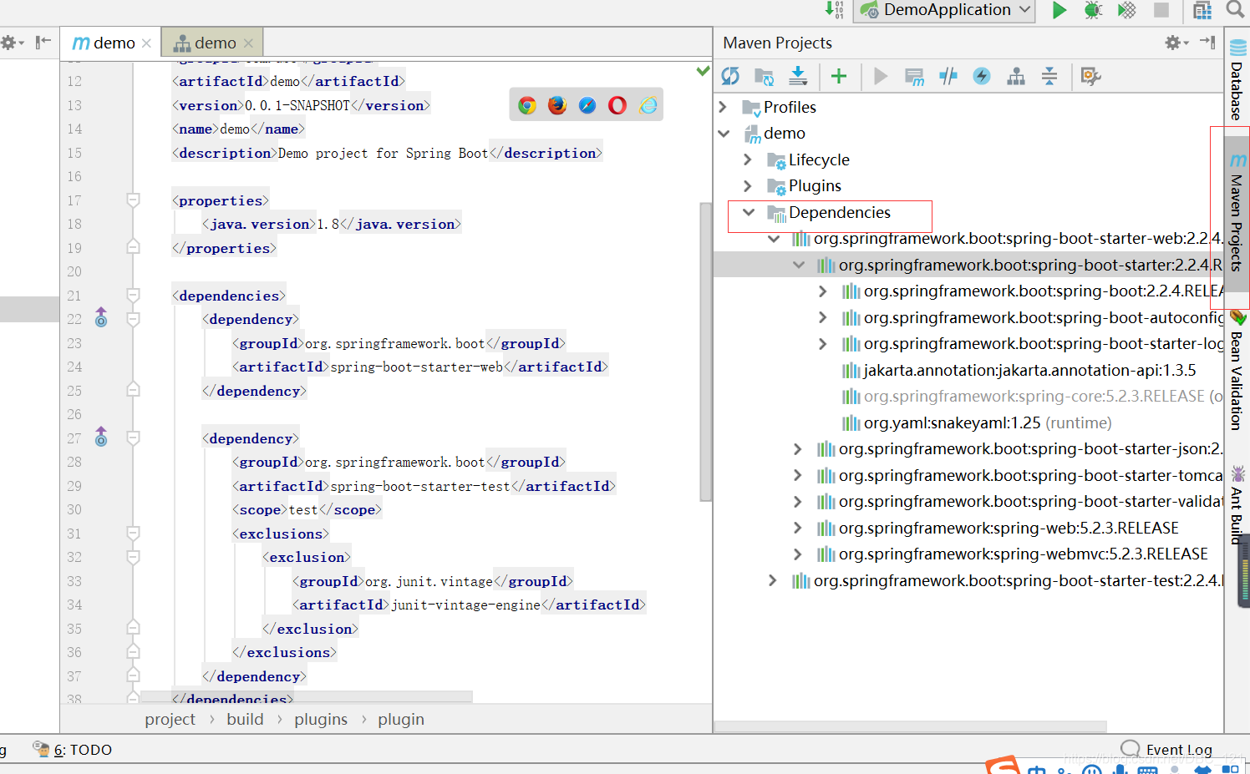Open DemoApplication run configuration dropdown
Image resolution: width=1250 pixels, height=774 pixels.
(x=944, y=10)
